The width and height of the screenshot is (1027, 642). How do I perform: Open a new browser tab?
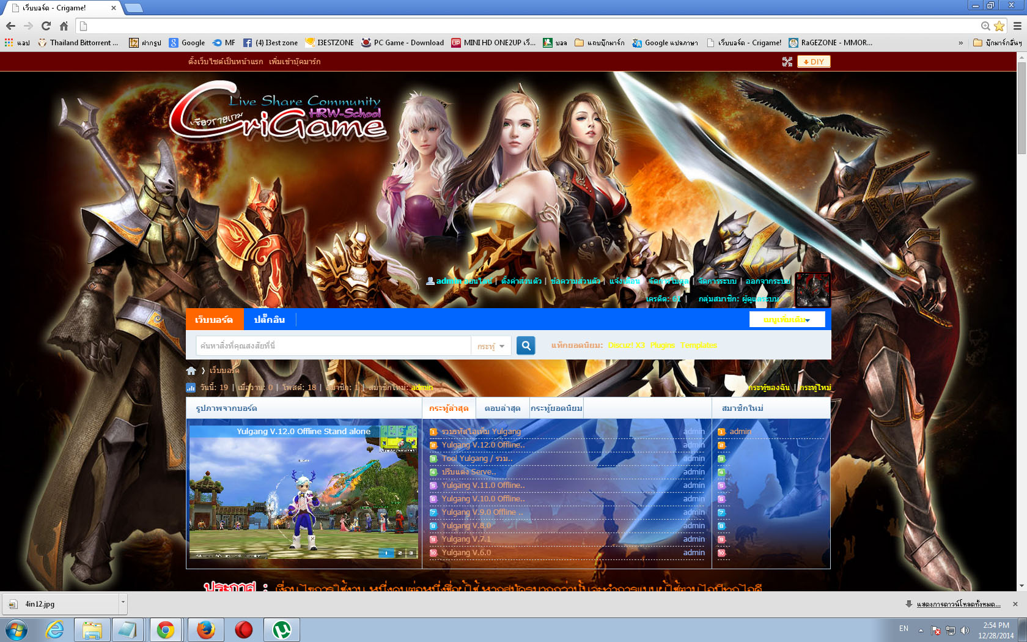[x=133, y=8]
